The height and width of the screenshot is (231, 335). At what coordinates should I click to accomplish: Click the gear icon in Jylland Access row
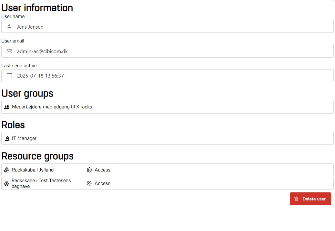pos(89,170)
